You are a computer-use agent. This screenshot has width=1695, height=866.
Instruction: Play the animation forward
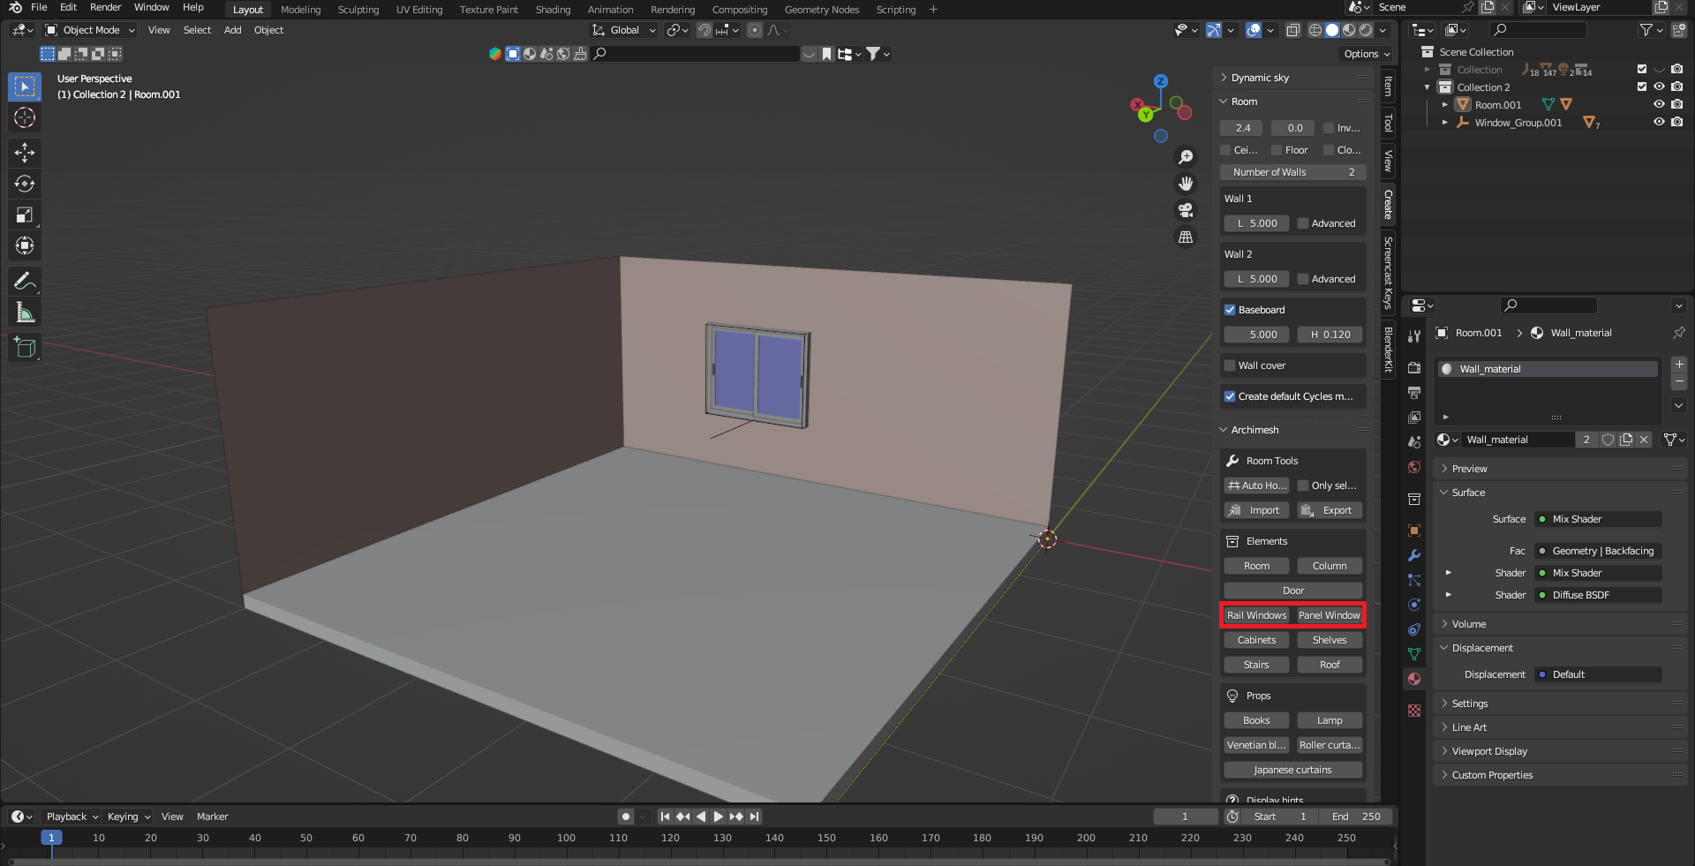(718, 817)
